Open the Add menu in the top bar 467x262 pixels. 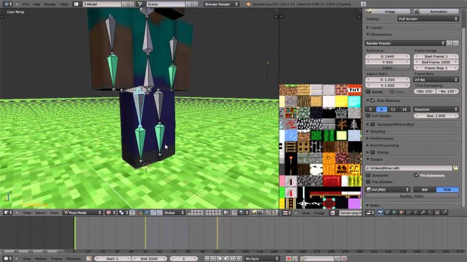click(x=36, y=4)
